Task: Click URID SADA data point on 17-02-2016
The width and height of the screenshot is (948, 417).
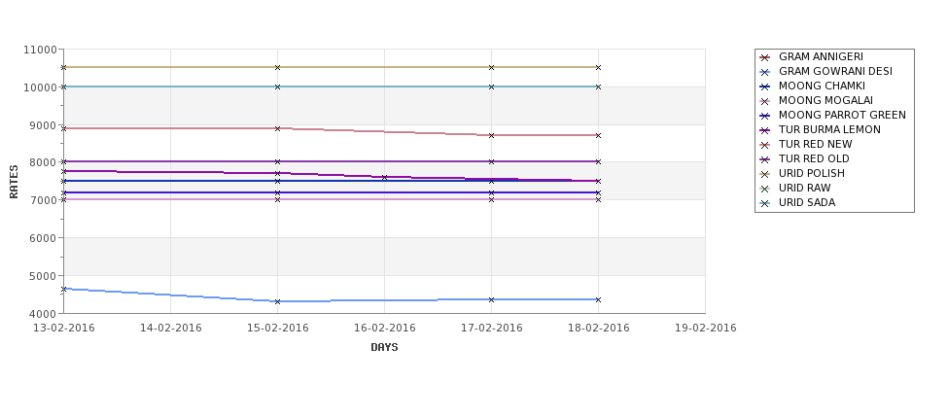Action: [492, 87]
